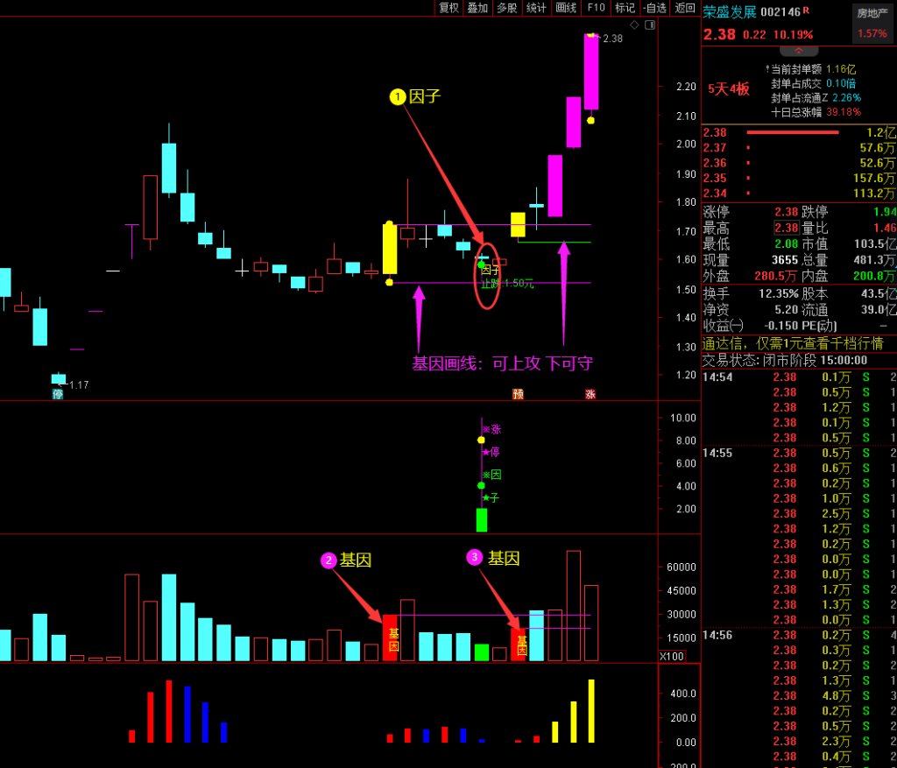Click the red R badge beside stock code
The width and height of the screenshot is (897, 768).
[x=805, y=11]
